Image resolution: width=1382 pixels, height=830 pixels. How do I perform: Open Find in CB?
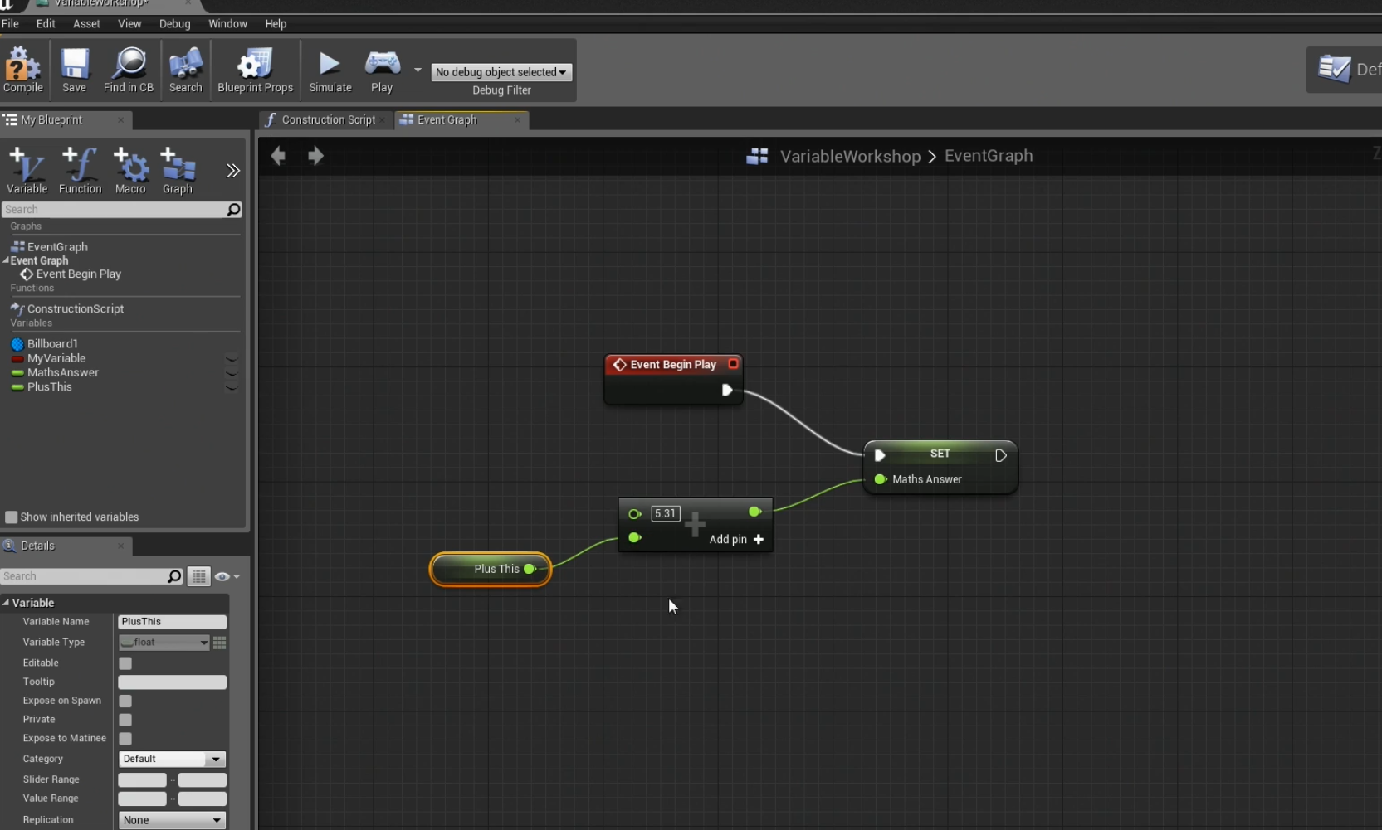click(x=129, y=70)
